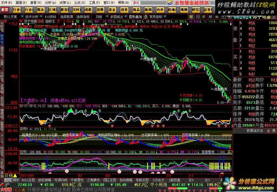Screen dimensions: 277x192
Task: Click the 沪 index value 2248.59
Action: pyautogui.click(x=25, y=185)
